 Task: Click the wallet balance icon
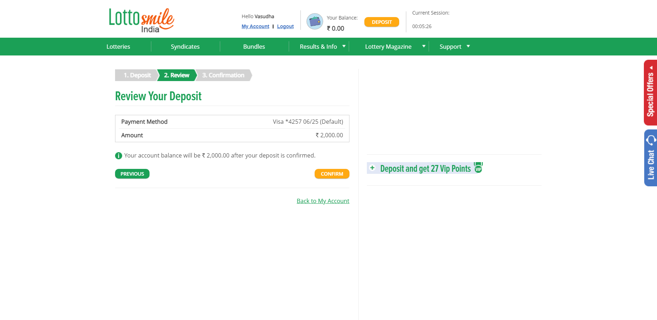pos(315,21)
